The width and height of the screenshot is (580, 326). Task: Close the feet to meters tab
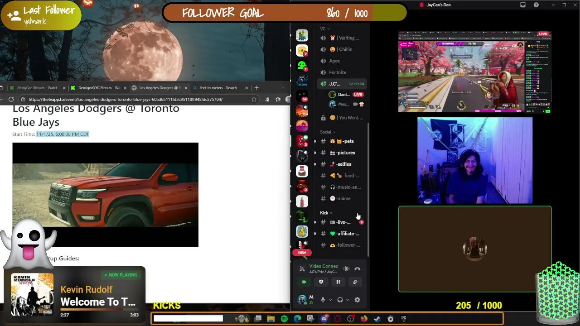[x=246, y=88]
